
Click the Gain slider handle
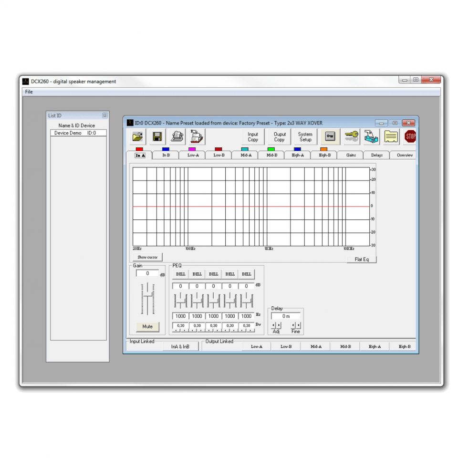[x=148, y=294]
